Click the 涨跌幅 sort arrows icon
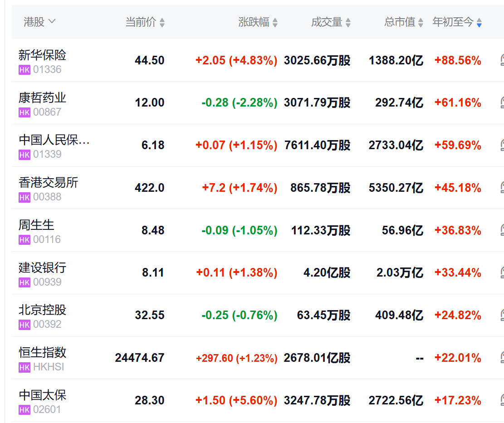Viewport: 504px width, 423px height. [x=275, y=22]
